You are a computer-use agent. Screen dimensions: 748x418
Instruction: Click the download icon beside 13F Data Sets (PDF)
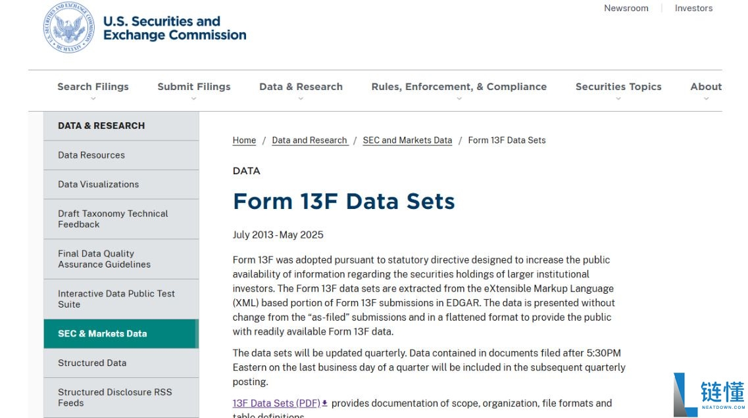tap(324, 403)
